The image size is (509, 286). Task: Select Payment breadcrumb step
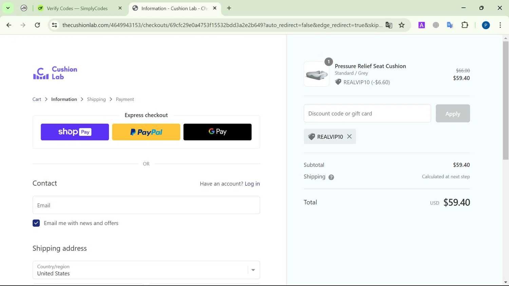tap(125, 99)
